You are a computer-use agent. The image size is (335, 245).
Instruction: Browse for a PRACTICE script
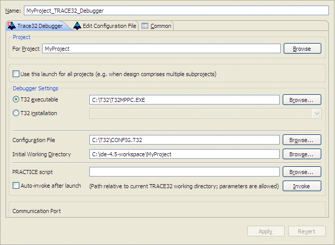302,172
